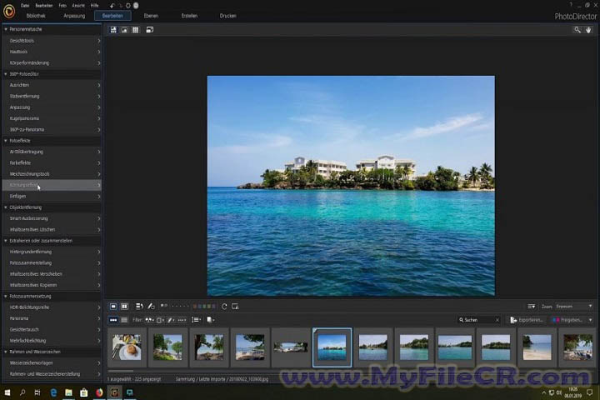Collapse the Fotoeffekte section
Image resolution: width=600 pixels, height=400 pixels.
pos(5,141)
